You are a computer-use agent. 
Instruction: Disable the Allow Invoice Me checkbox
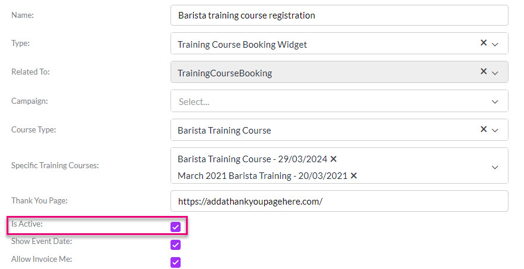[x=175, y=262]
